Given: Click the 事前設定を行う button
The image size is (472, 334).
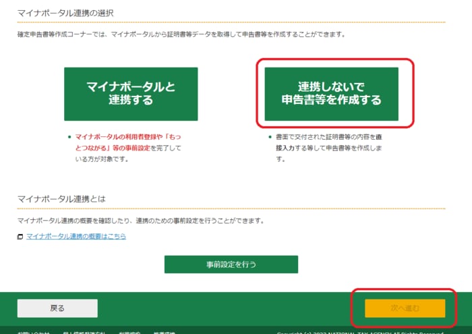Looking at the screenshot, I should pyautogui.click(x=231, y=265).
